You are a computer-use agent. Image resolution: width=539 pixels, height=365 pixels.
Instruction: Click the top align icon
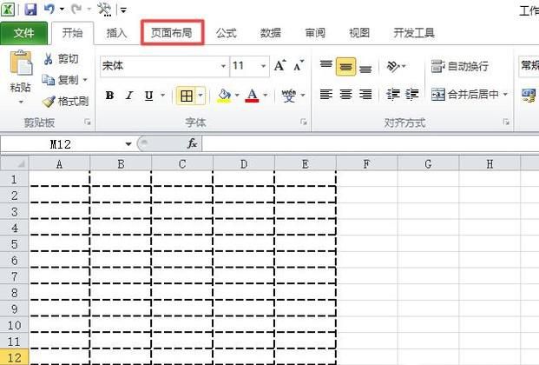coord(325,65)
